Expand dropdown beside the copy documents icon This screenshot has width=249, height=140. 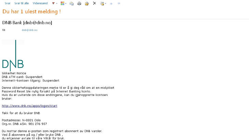pos(106,3)
